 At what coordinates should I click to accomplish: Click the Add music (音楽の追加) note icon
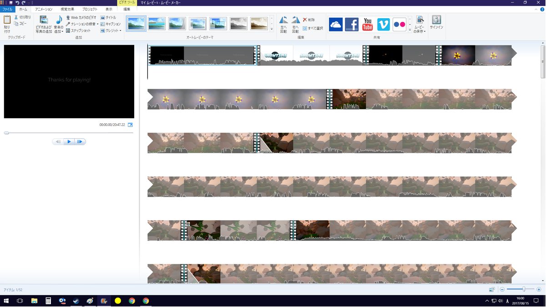(x=59, y=20)
